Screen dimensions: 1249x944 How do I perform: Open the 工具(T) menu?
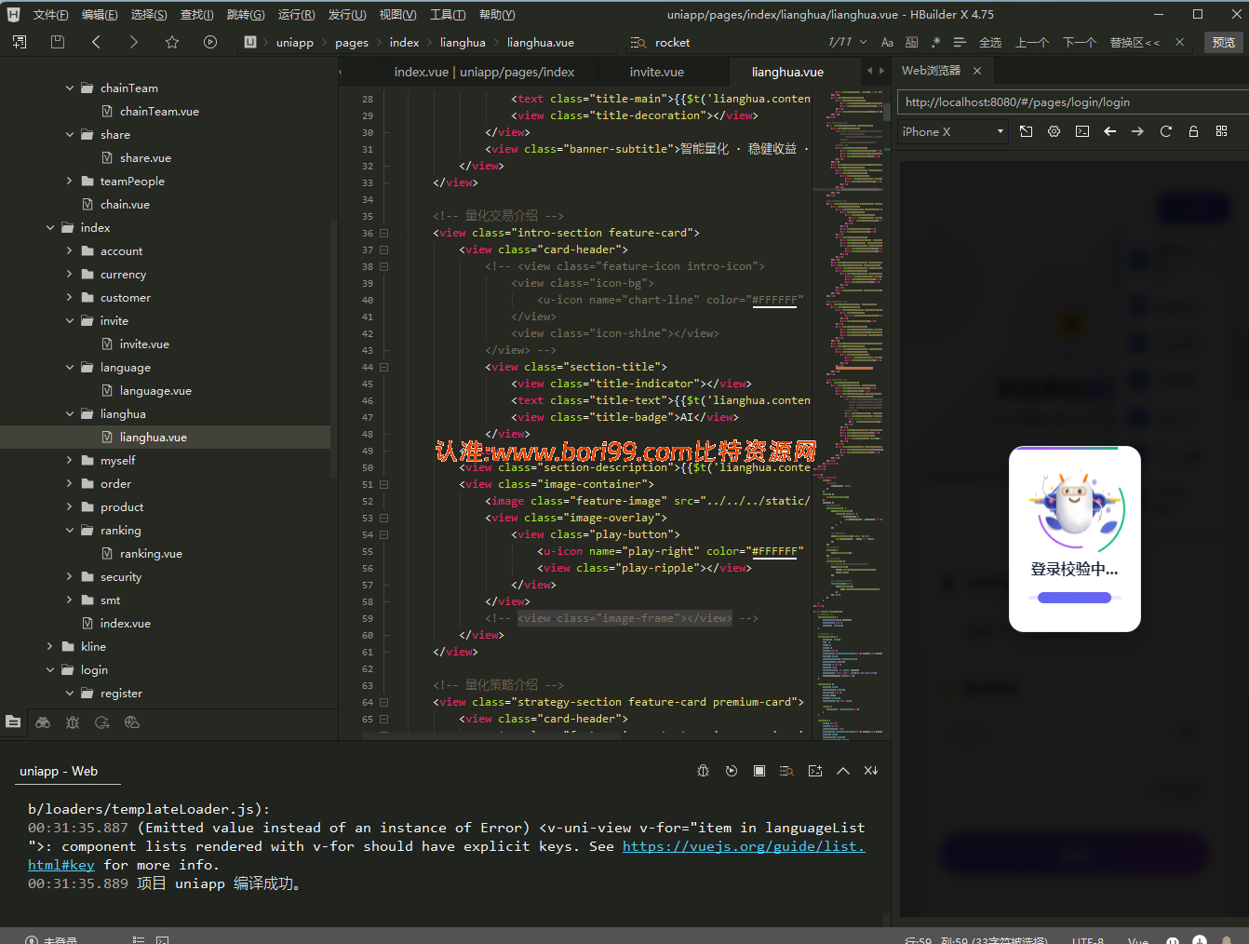tap(448, 15)
